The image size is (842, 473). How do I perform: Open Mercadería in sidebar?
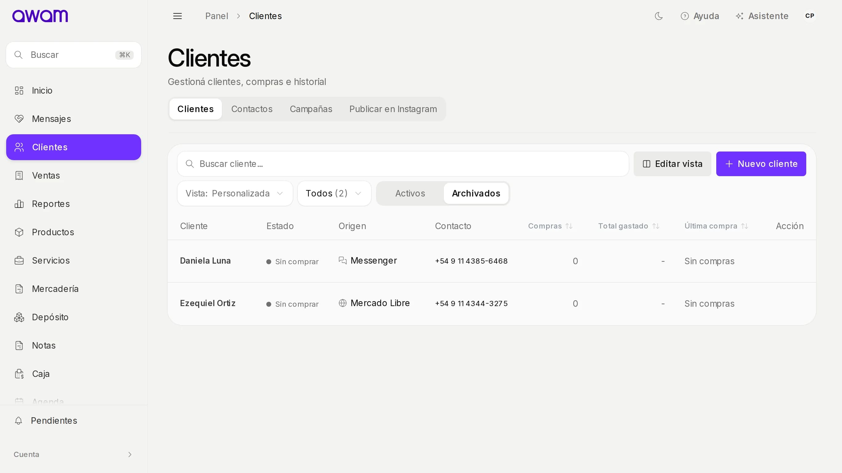tap(74, 289)
